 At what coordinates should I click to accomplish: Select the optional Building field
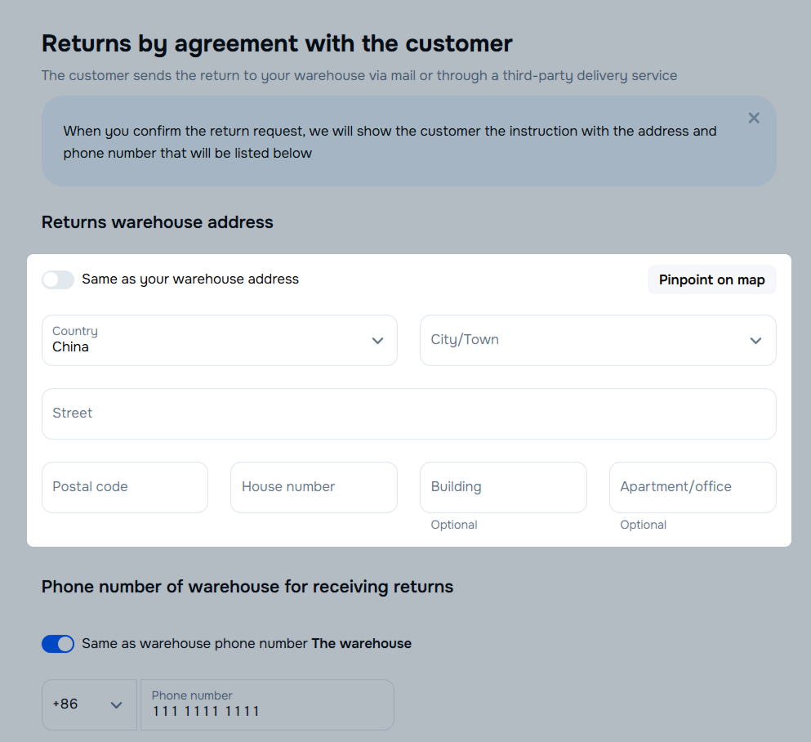[503, 487]
